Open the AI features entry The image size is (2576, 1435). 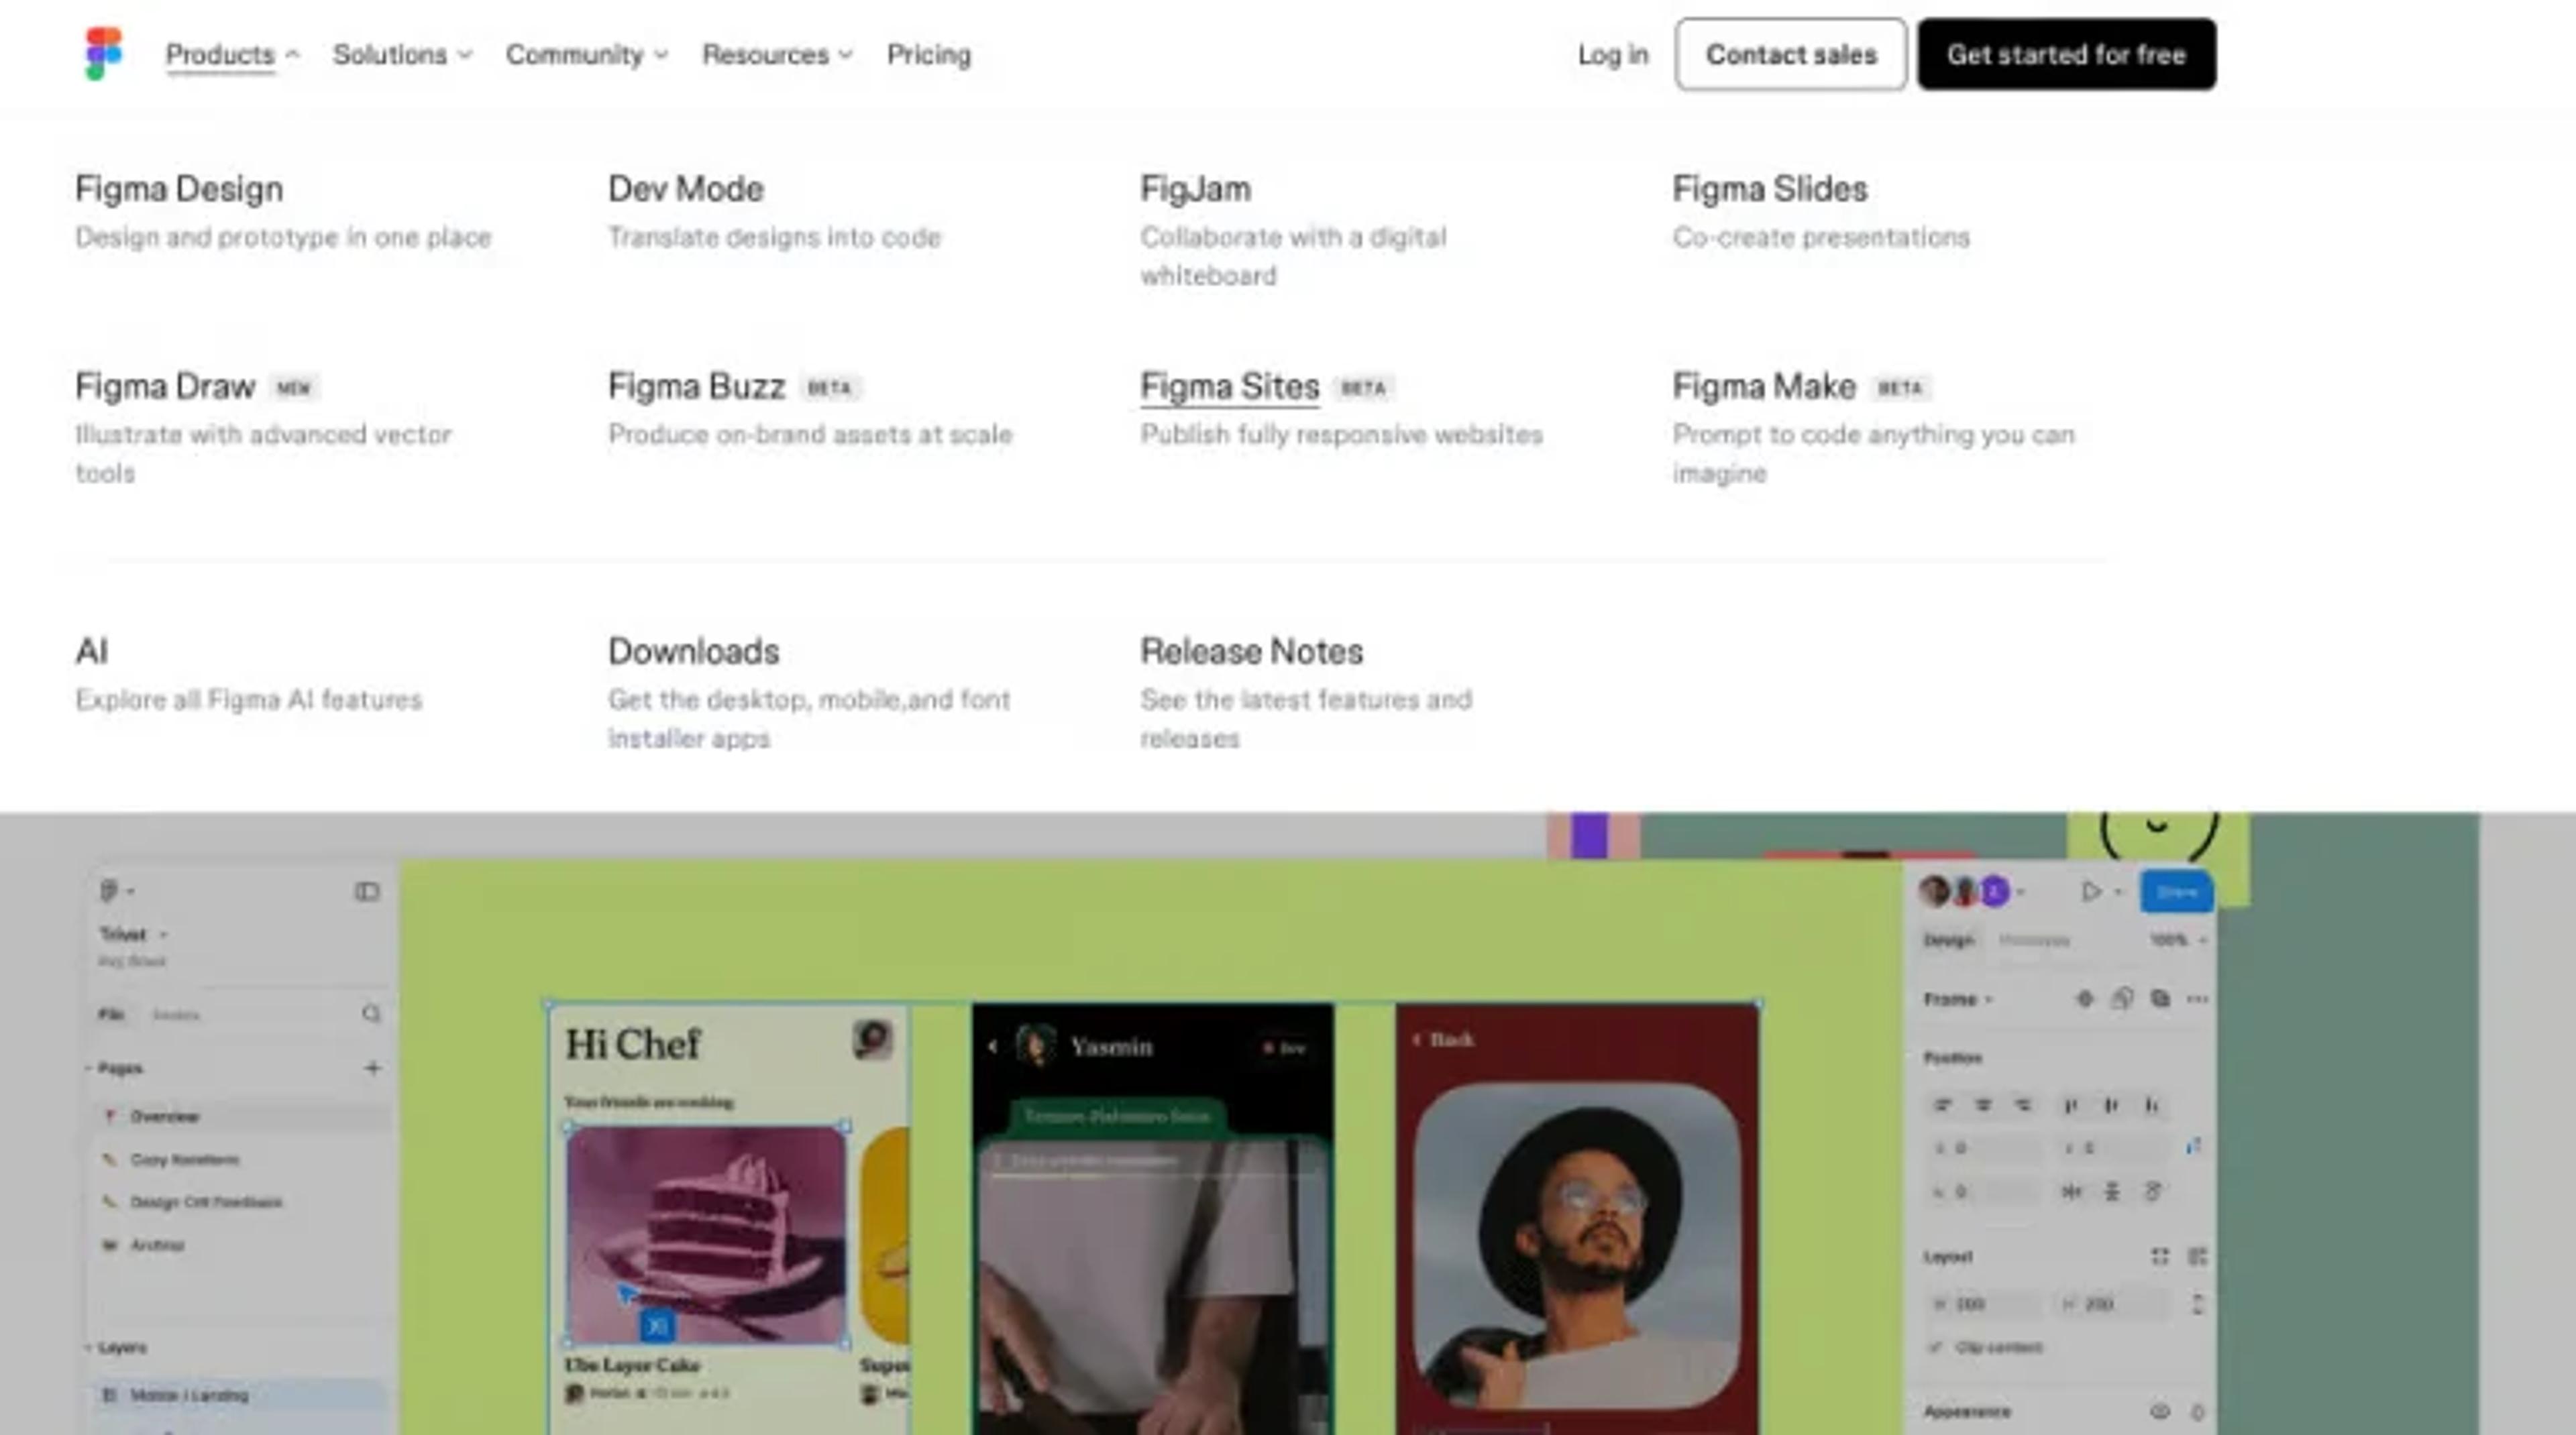[x=92, y=652]
